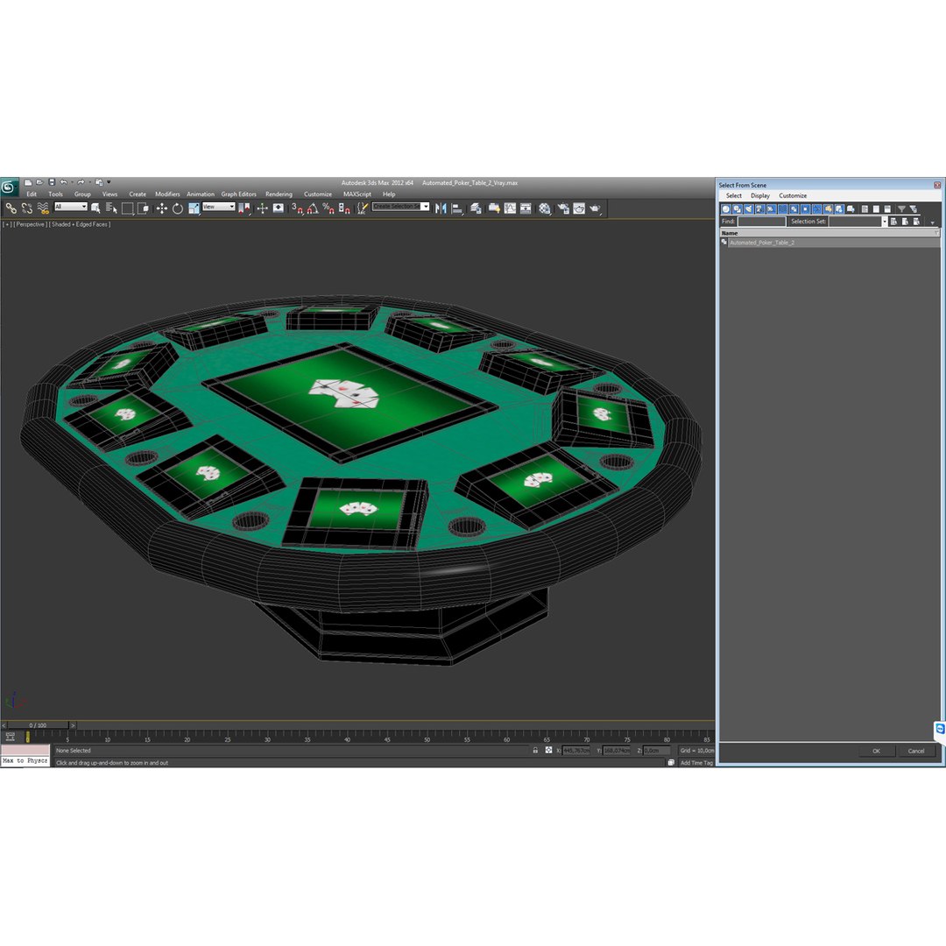The width and height of the screenshot is (946, 946).
Task: Open the Rendering menu
Action: (x=279, y=194)
